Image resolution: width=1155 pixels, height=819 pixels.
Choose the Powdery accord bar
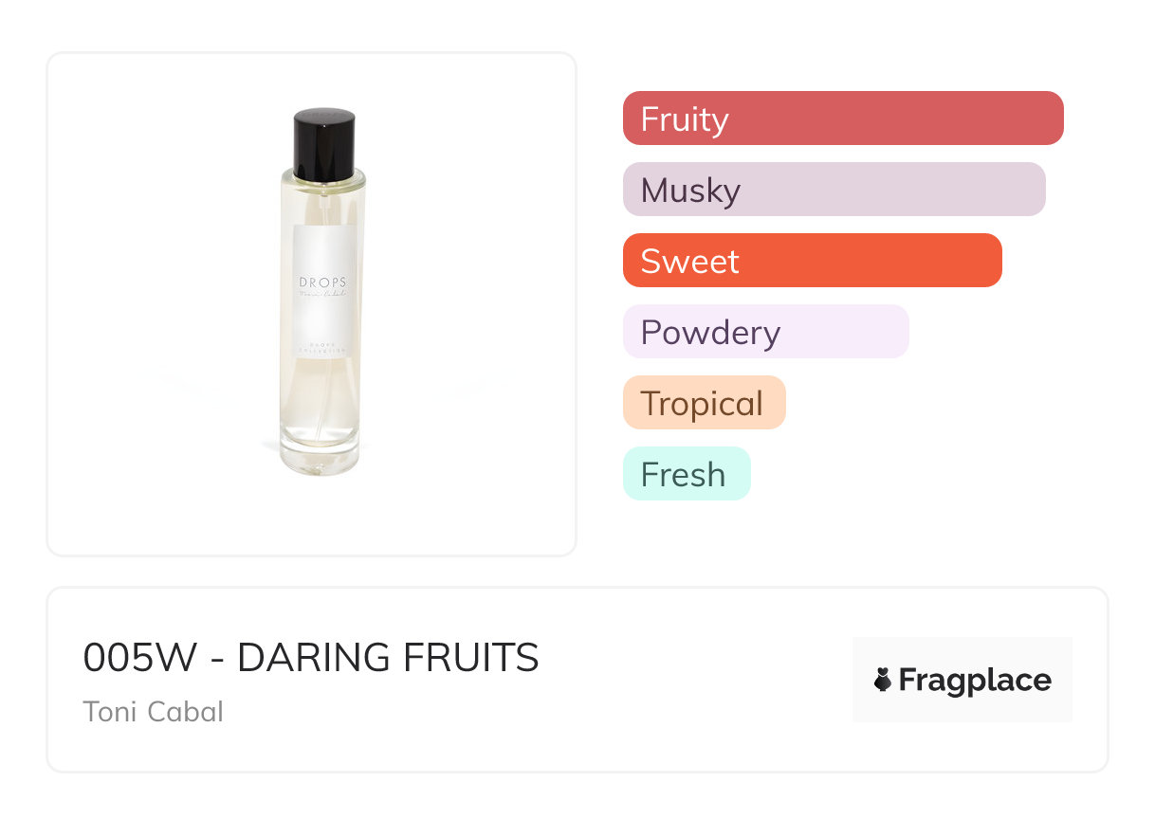click(765, 332)
